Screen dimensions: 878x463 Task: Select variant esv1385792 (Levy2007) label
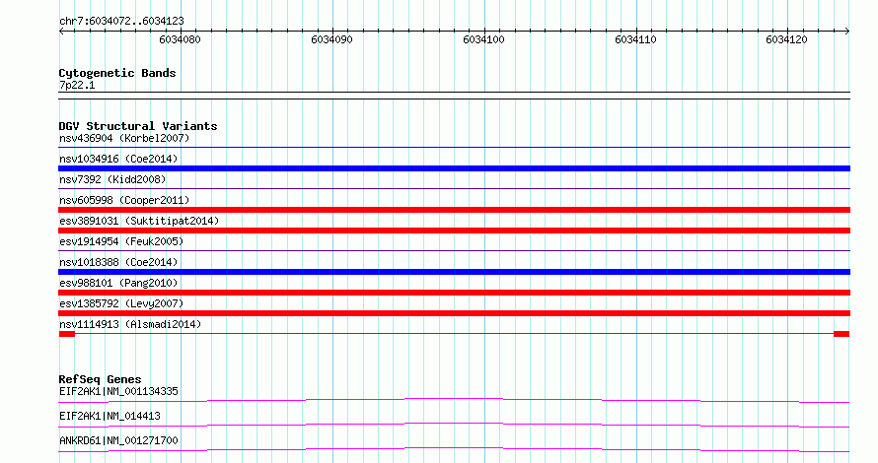[x=121, y=303]
